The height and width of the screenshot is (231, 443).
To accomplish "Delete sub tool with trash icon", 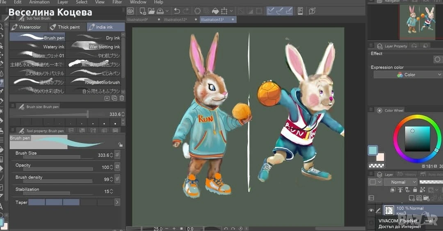I will point(122,98).
